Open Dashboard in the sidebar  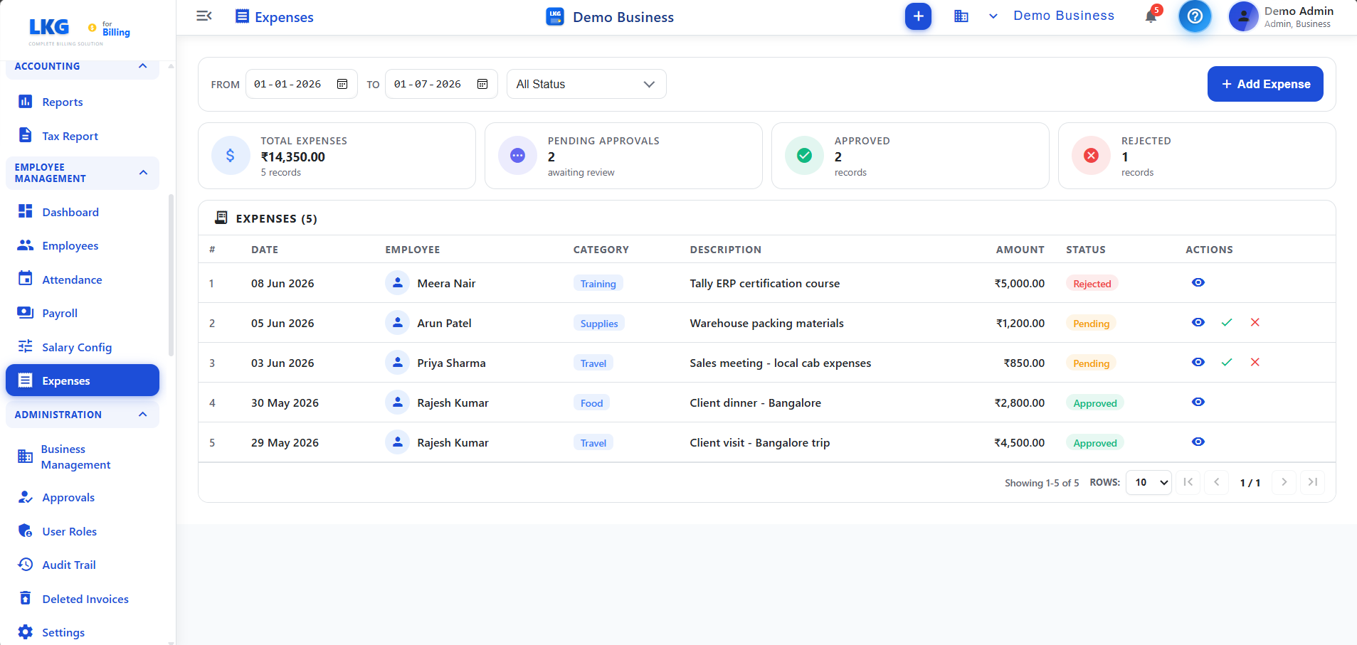click(x=83, y=212)
